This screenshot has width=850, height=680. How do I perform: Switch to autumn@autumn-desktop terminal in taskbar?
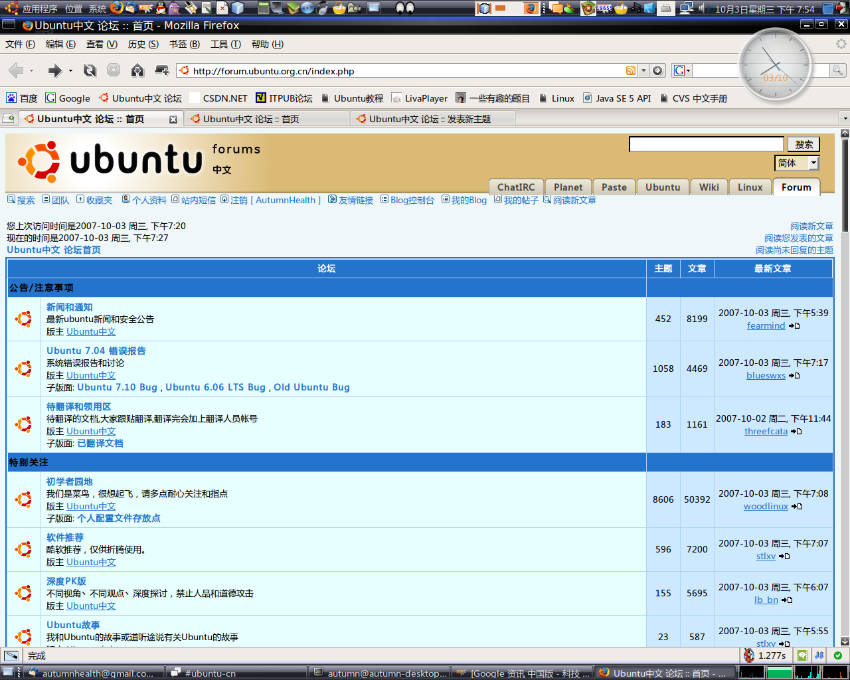pos(379,673)
